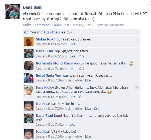The image size is (151, 140).
Task: Click the thumbs-up icon beside '102 others'
Action: point(26,32)
